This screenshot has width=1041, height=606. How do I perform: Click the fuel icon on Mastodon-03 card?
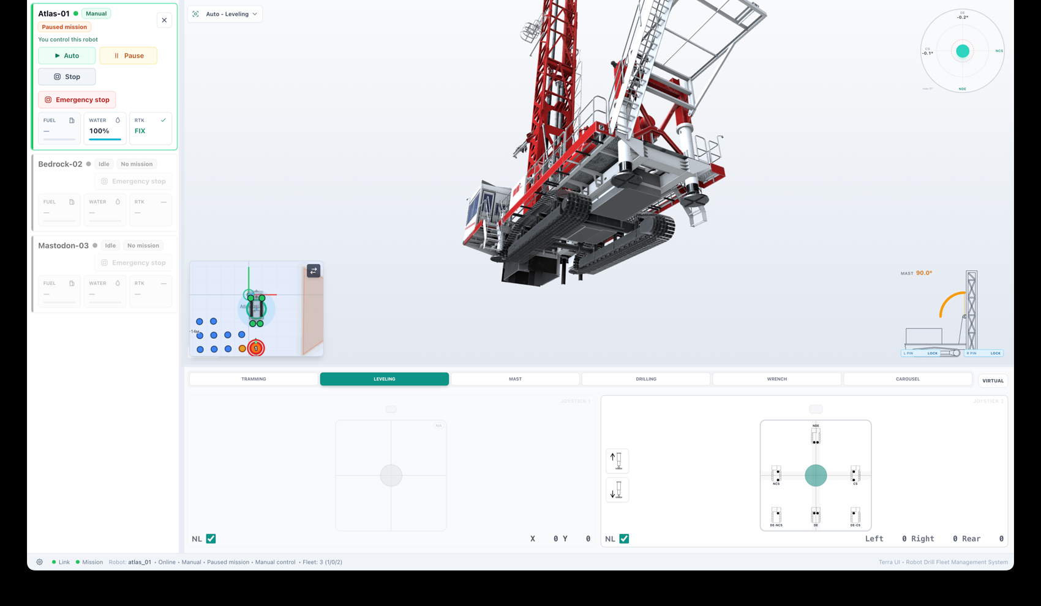[72, 283]
